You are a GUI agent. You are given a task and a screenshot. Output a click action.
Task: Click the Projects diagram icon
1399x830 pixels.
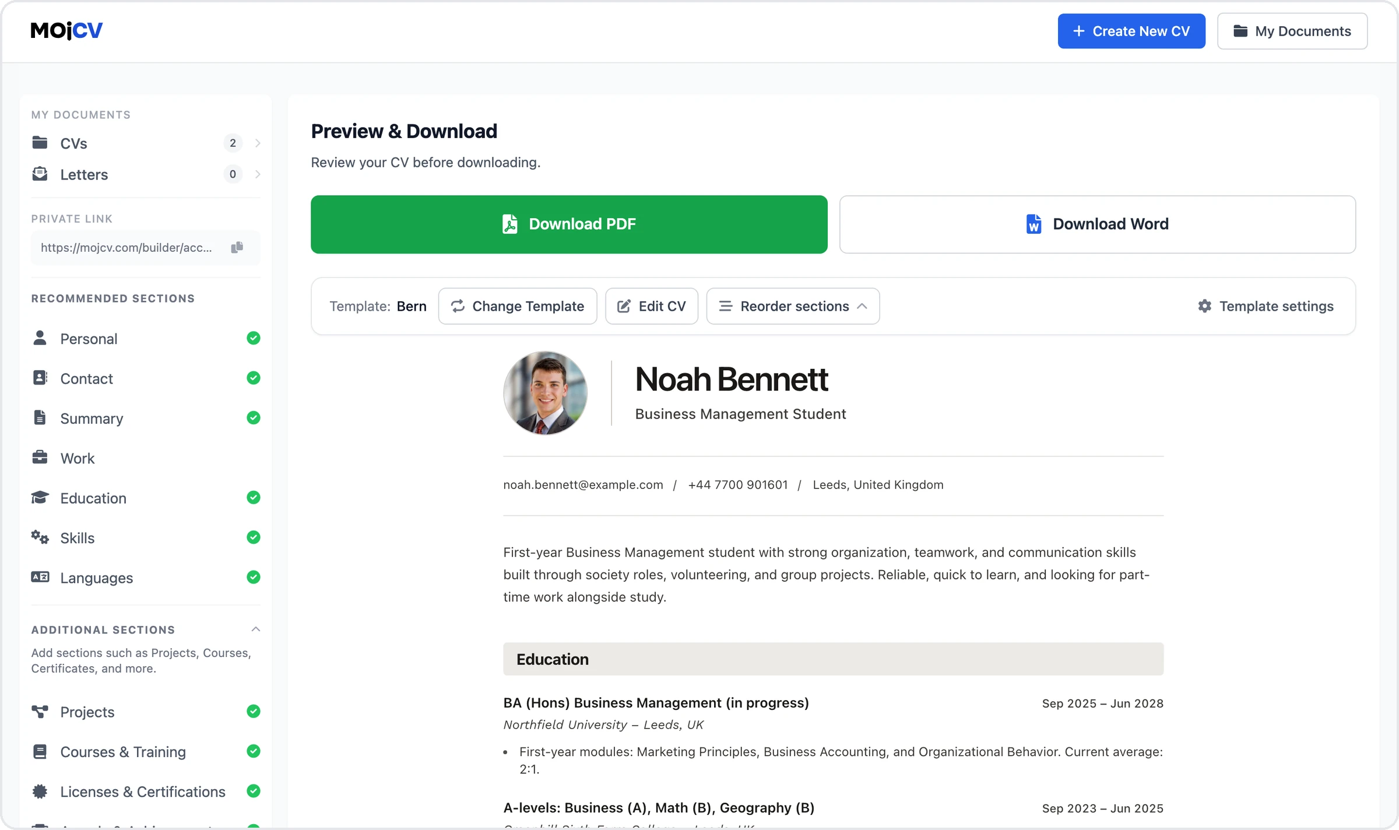40,712
